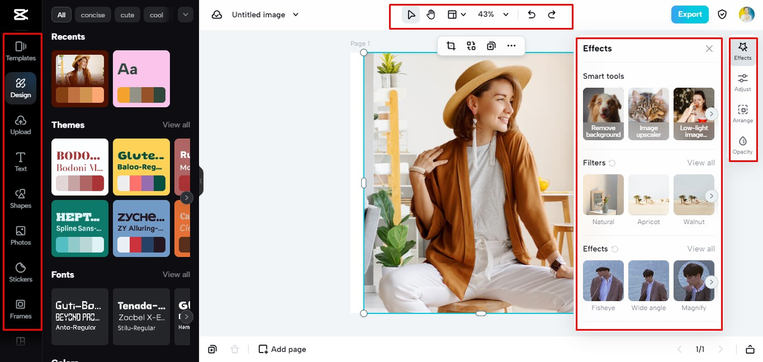The width and height of the screenshot is (763, 362).
Task: Apply the Image upscaler smart tool
Action: click(649, 114)
